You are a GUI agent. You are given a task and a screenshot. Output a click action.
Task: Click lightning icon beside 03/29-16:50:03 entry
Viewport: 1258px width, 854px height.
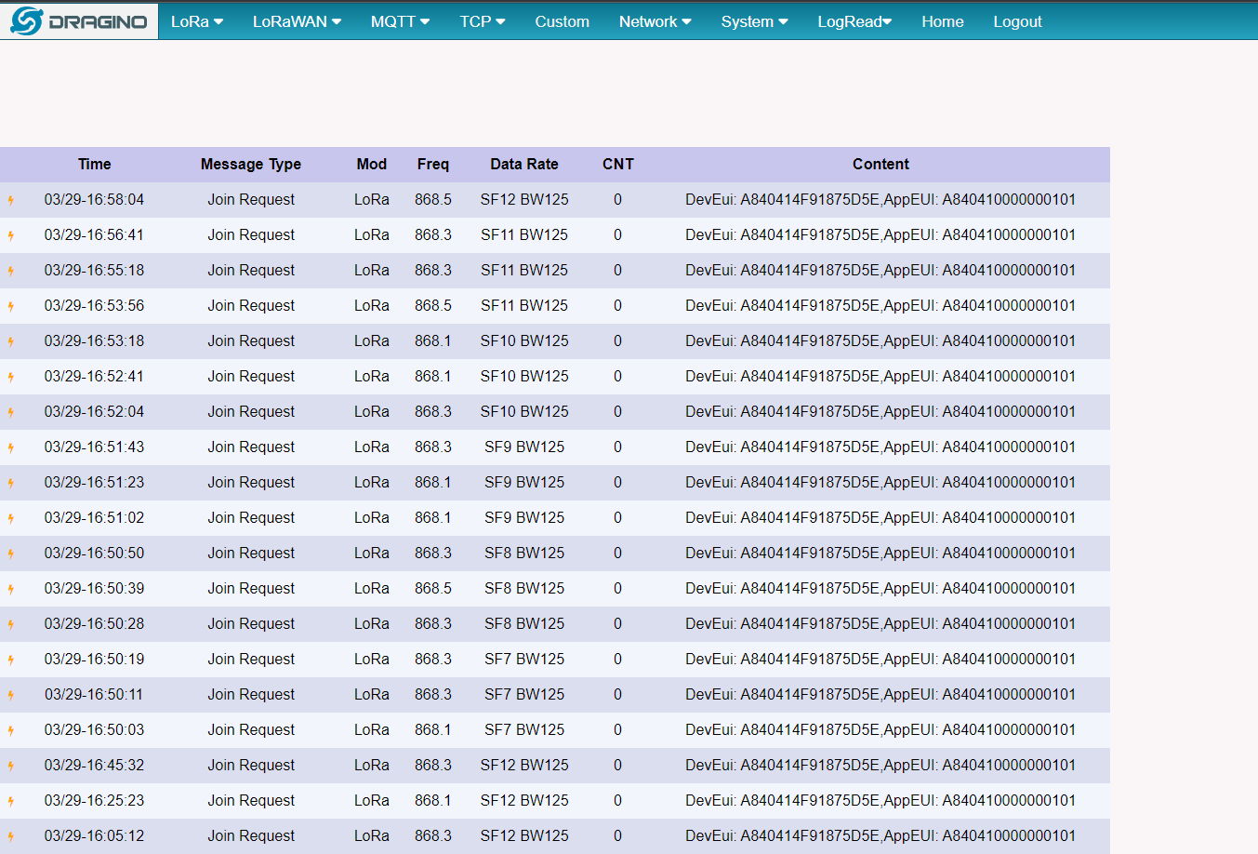[11, 730]
